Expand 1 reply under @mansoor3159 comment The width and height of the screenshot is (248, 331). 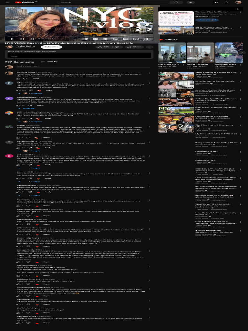[29, 195]
